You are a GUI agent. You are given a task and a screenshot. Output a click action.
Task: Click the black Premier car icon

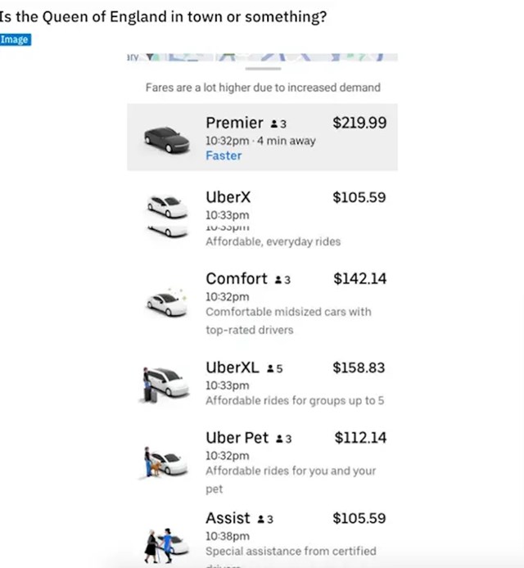tap(167, 139)
